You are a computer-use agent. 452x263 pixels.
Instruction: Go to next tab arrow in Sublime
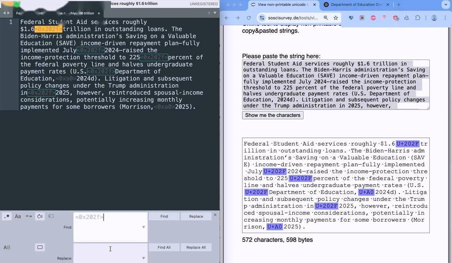[x=8, y=13]
